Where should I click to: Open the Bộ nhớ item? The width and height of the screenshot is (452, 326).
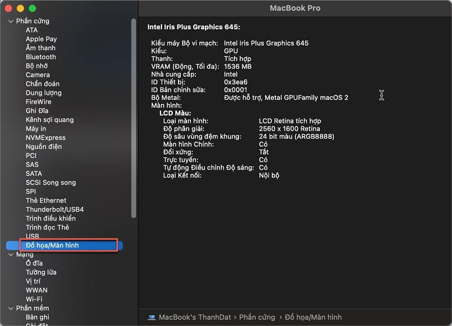click(x=37, y=66)
